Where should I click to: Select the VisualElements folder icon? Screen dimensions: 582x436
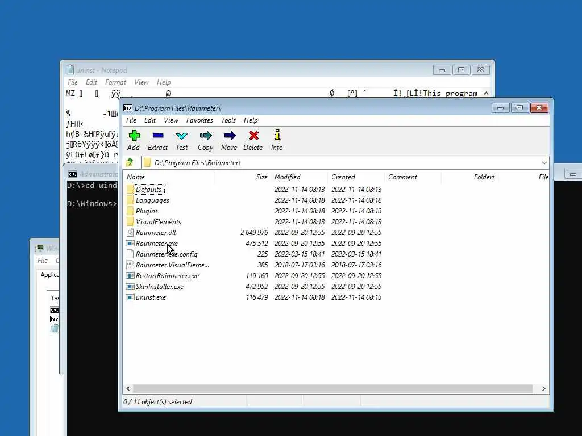tap(130, 222)
